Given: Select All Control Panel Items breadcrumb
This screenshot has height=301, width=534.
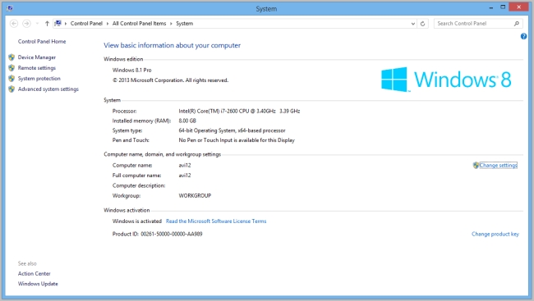Looking at the screenshot, I should click(x=140, y=24).
